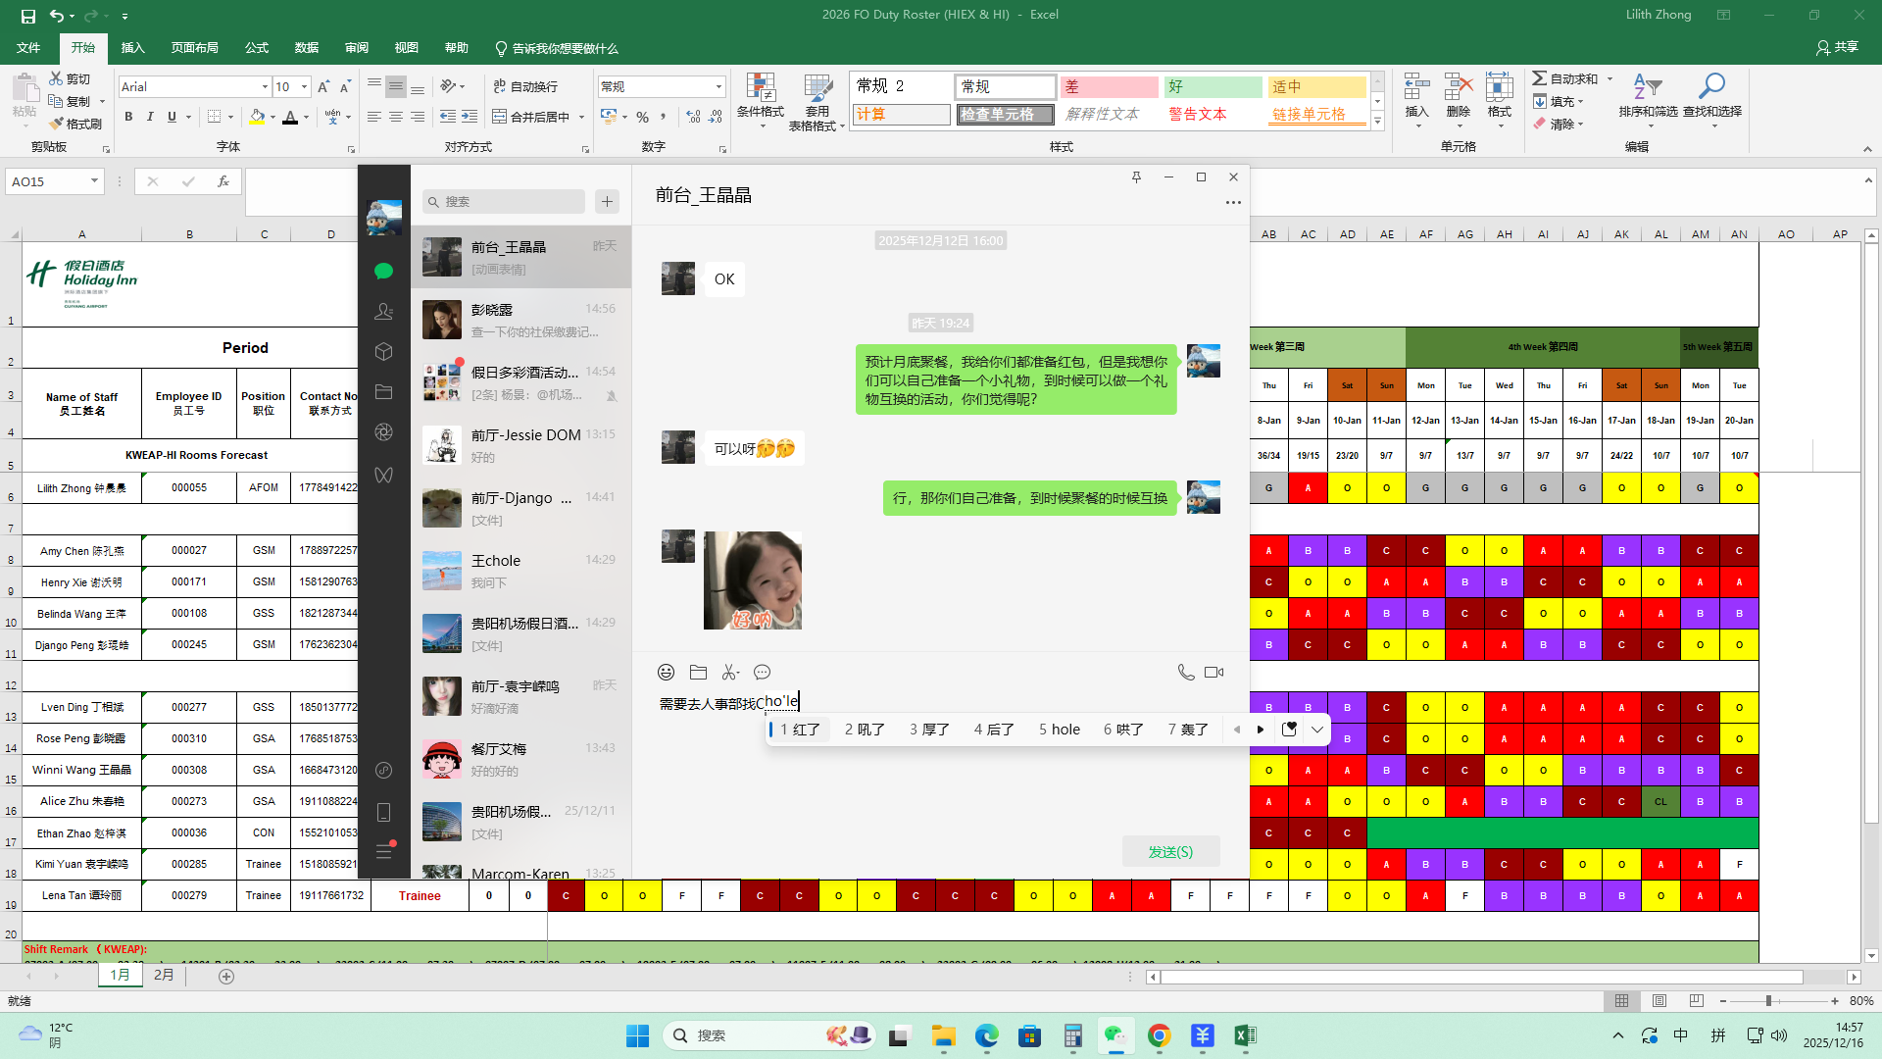The image size is (1882, 1059).
Task: Switch to the 2月 sheet tab
Action: click(x=164, y=975)
